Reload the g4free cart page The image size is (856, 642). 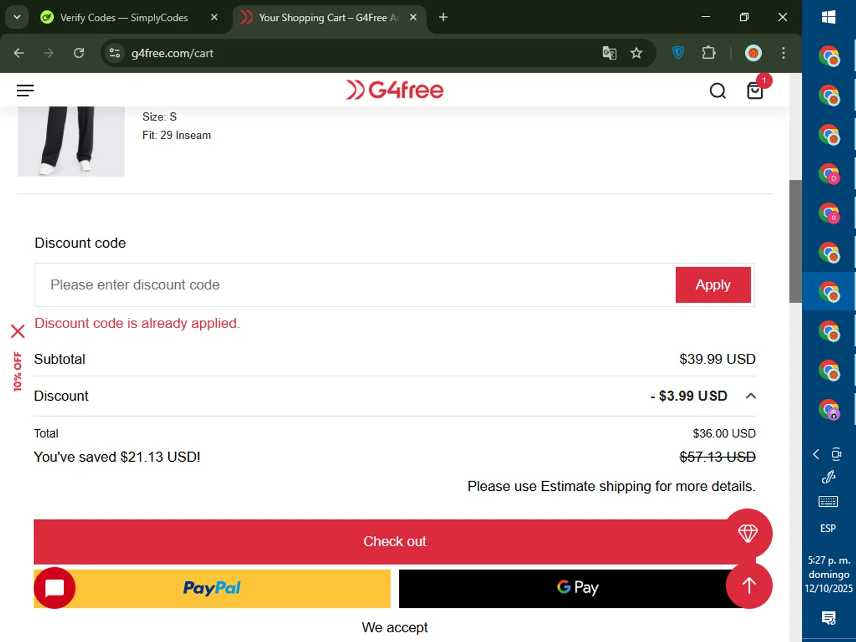coord(79,53)
